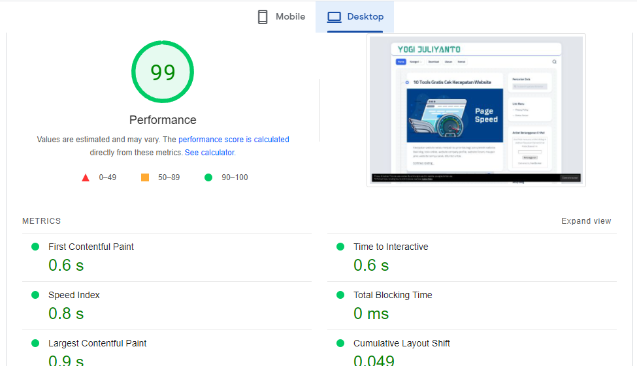Click YOGI JULIYANTO logo in the screenshot preview
Image resolution: width=637 pixels, height=366 pixels.
(429, 50)
